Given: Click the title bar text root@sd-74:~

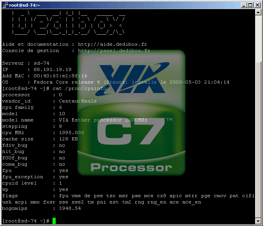Looking at the screenshot, I should 24,5.
